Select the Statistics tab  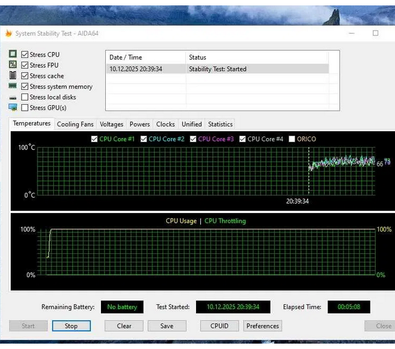[220, 125]
